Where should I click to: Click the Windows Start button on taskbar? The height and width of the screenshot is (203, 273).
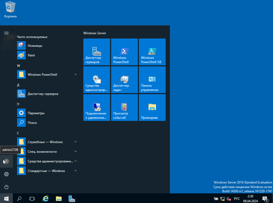(x=6, y=198)
